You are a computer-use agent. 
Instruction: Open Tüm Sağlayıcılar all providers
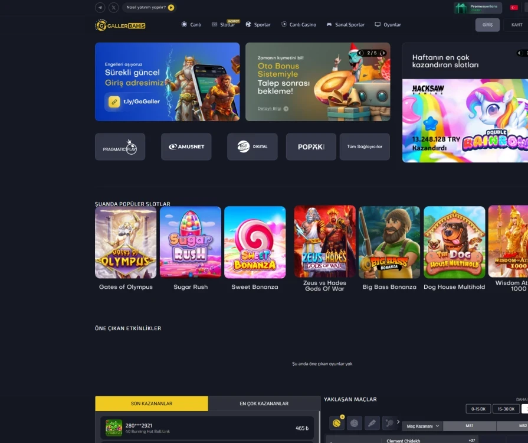(365, 146)
